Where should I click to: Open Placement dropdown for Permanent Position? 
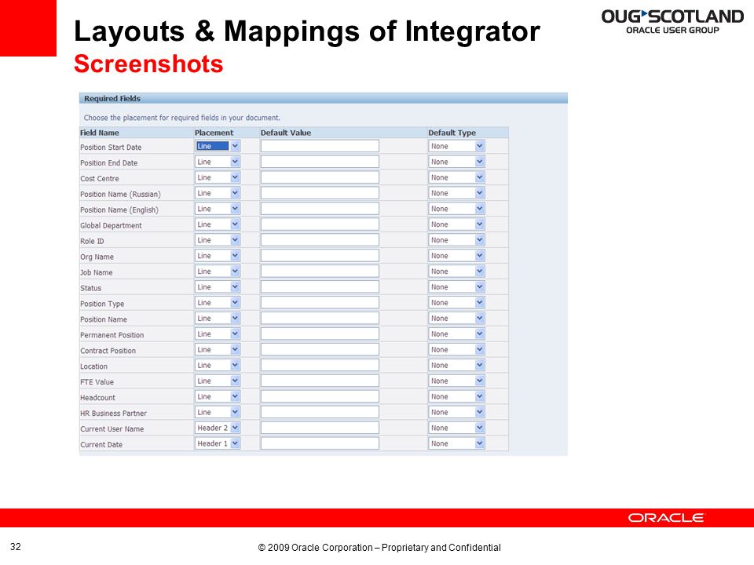point(218,334)
